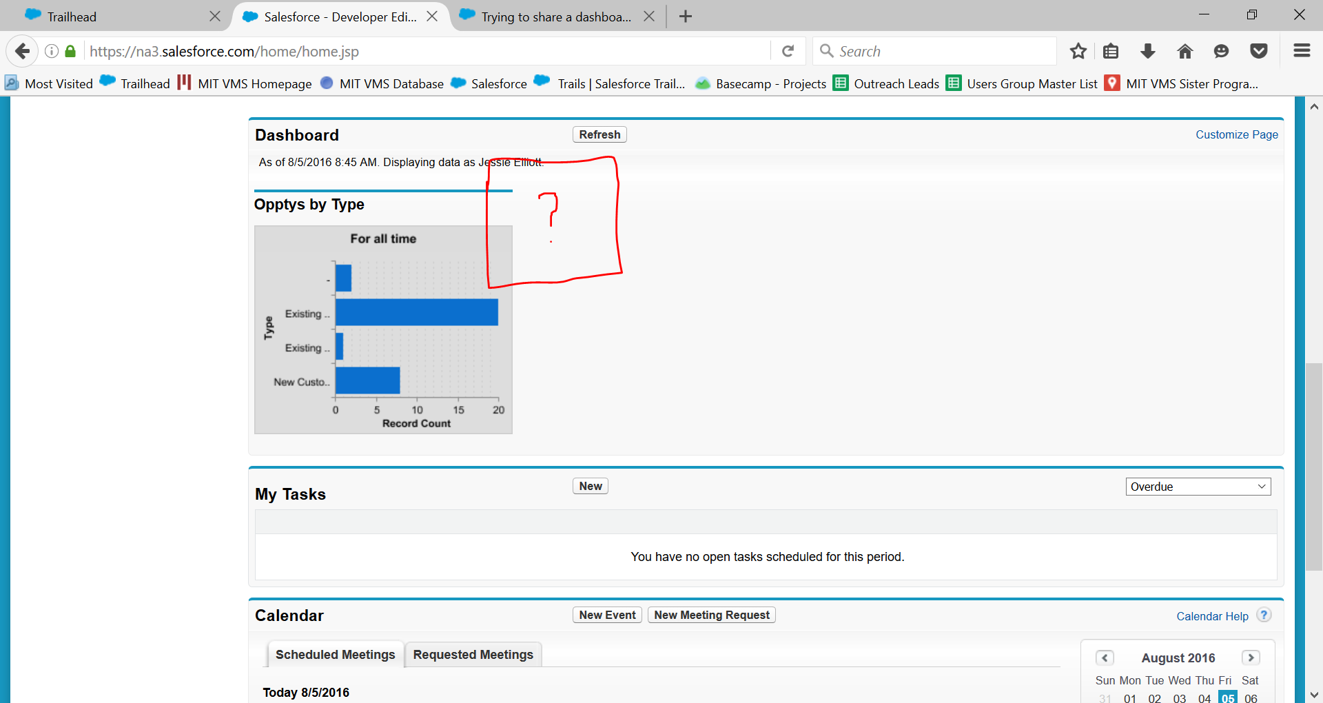Go to the browser home icon

[x=1185, y=51]
